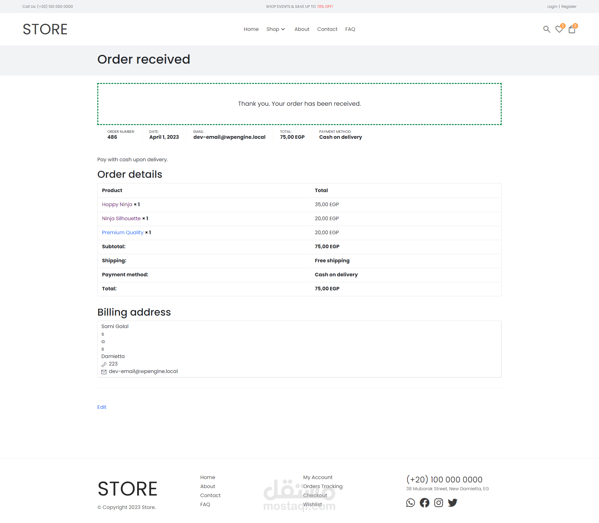Open My Account footer link
This screenshot has width=599, height=523.
coord(318,477)
